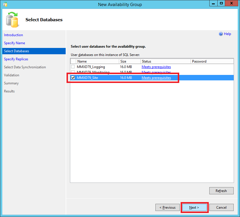Check the MMXD79_Monitoring database checkbox
This screenshot has width=240, height=217.
73,72
